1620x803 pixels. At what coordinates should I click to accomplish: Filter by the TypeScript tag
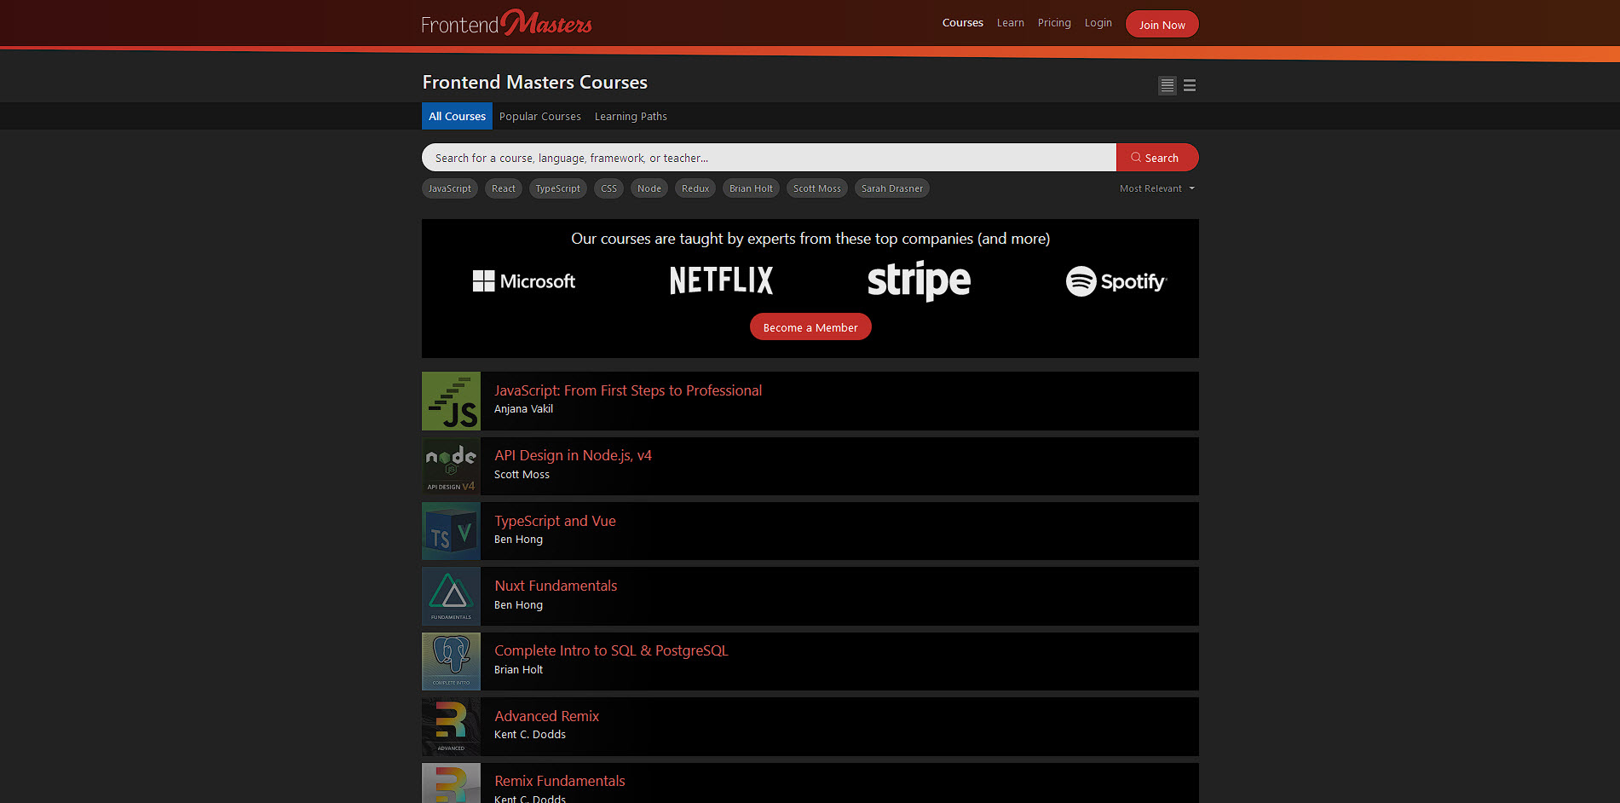pyautogui.click(x=558, y=188)
